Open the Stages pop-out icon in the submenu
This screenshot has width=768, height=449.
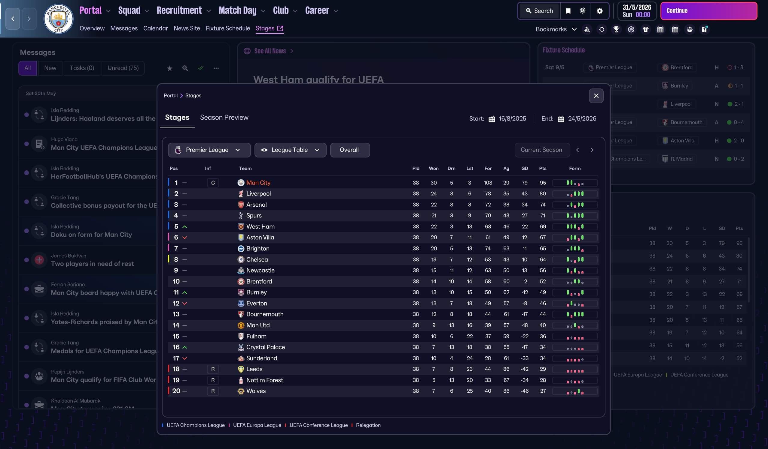280,28
